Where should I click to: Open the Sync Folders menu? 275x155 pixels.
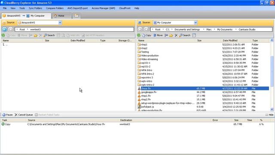35,8
